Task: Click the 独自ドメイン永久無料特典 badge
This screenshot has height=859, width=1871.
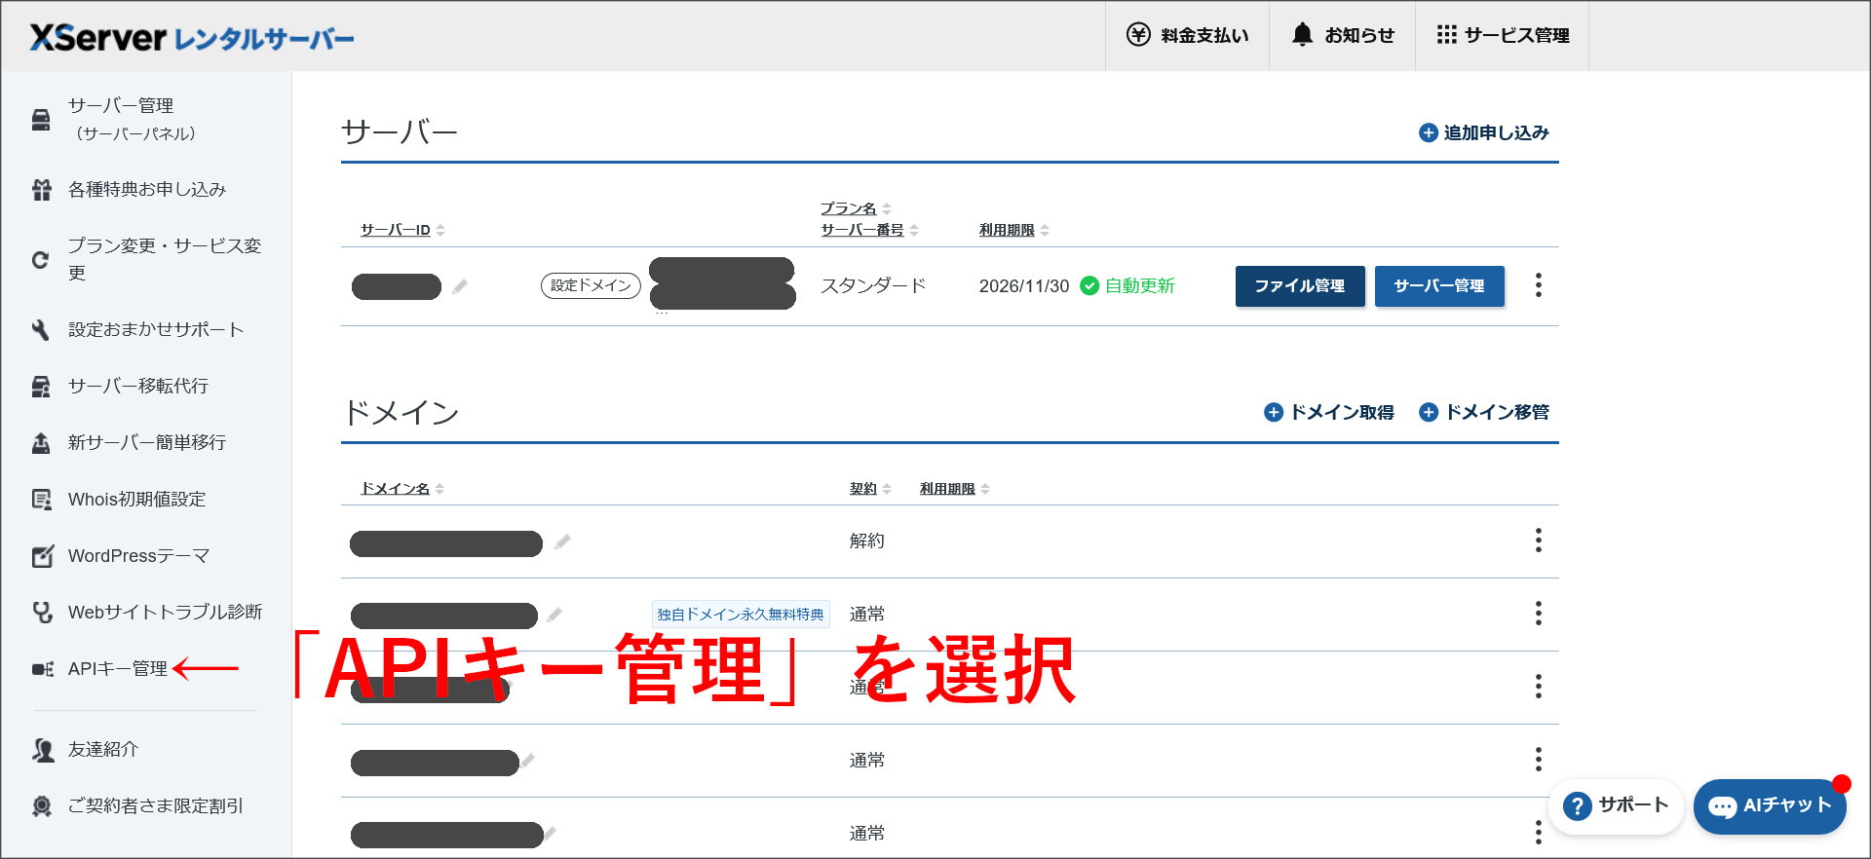Action: pos(741,614)
